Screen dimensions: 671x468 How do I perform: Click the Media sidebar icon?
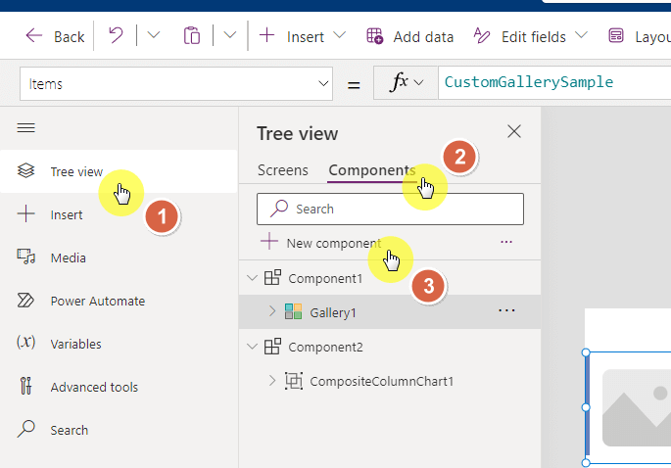pos(25,257)
